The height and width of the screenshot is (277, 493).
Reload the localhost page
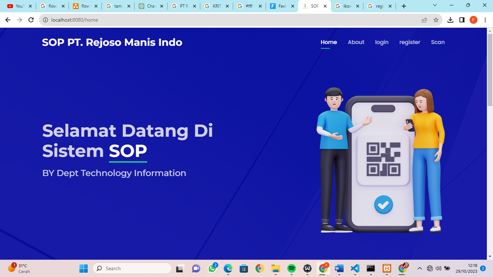click(x=31, y=20)
